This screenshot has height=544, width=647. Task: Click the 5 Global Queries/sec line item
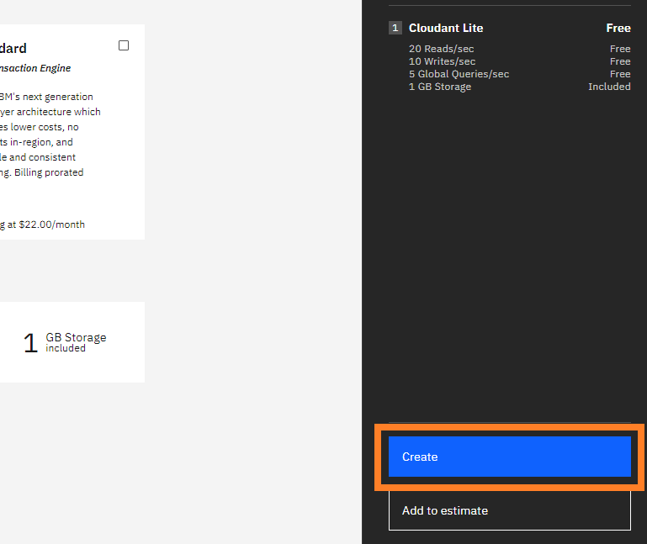coord(459,74)
